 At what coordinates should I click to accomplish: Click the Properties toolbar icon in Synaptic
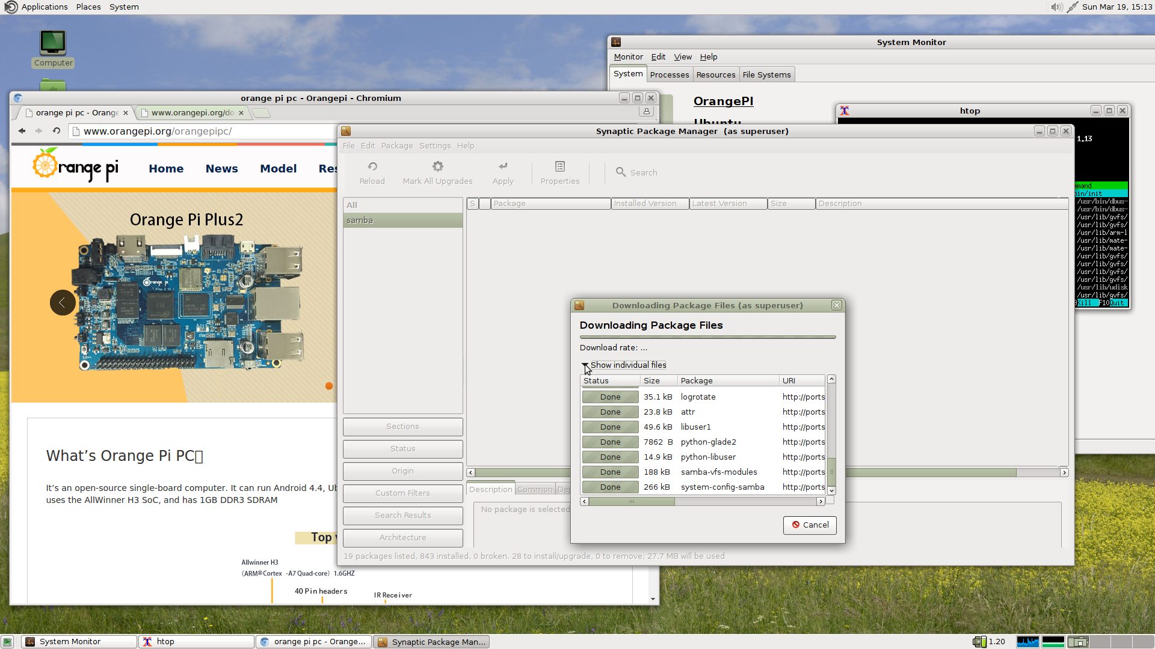[560, 166]
